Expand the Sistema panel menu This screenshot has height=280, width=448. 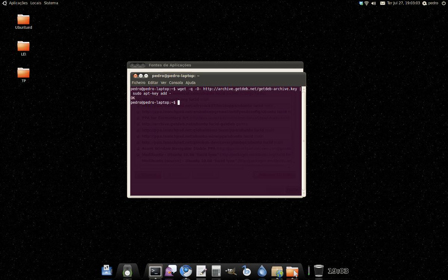click(x=51, y=3)
